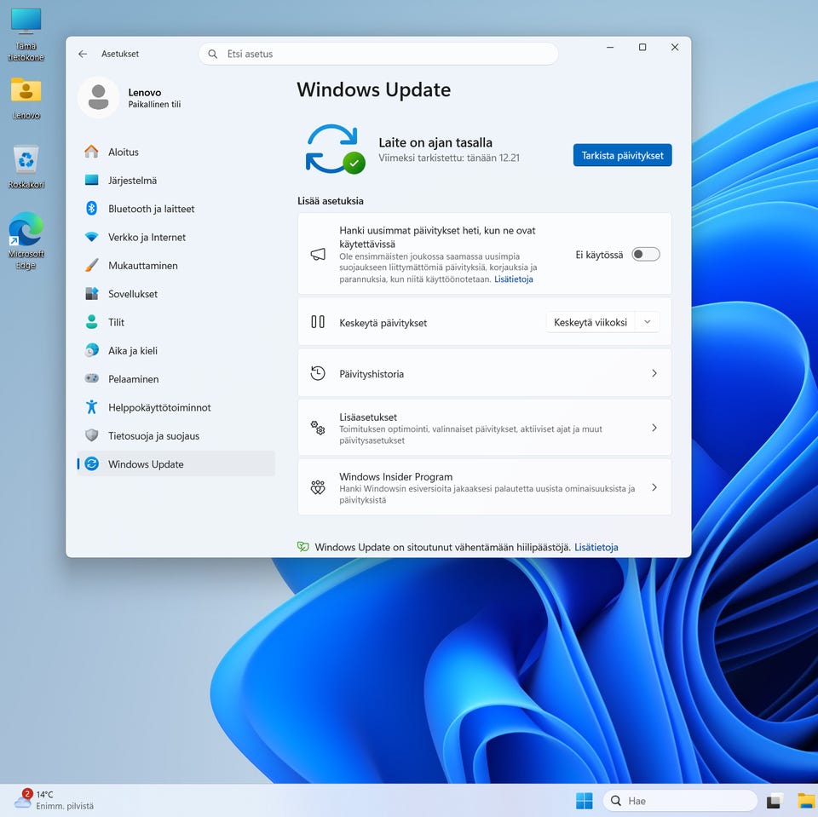
Task: Click the 'Lisää asetuksia' heading
Action: (x=331, y=201)
